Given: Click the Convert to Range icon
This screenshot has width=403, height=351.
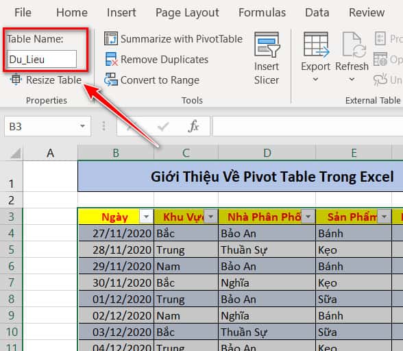Looking at the screenshot, I should tap(111, 80).
